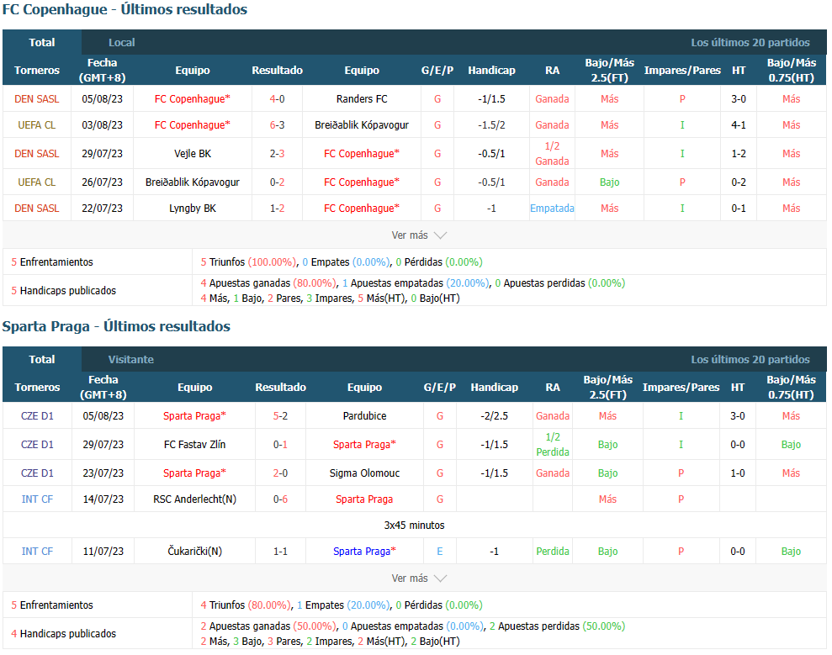
Task: Click the 6-3 result on 03/08/23
Action: click(x=277, y=125)
